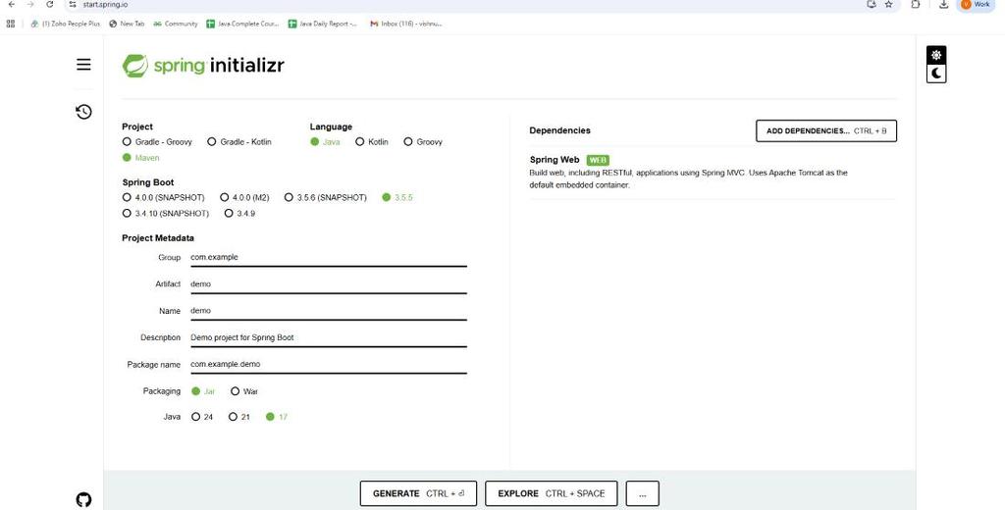Click the Explore button
The height and width of the screenshot is (510, 1005).
click(x=552, y=493)
